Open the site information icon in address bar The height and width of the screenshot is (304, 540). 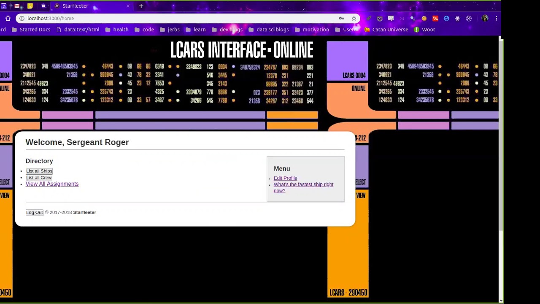click(22, 18)
